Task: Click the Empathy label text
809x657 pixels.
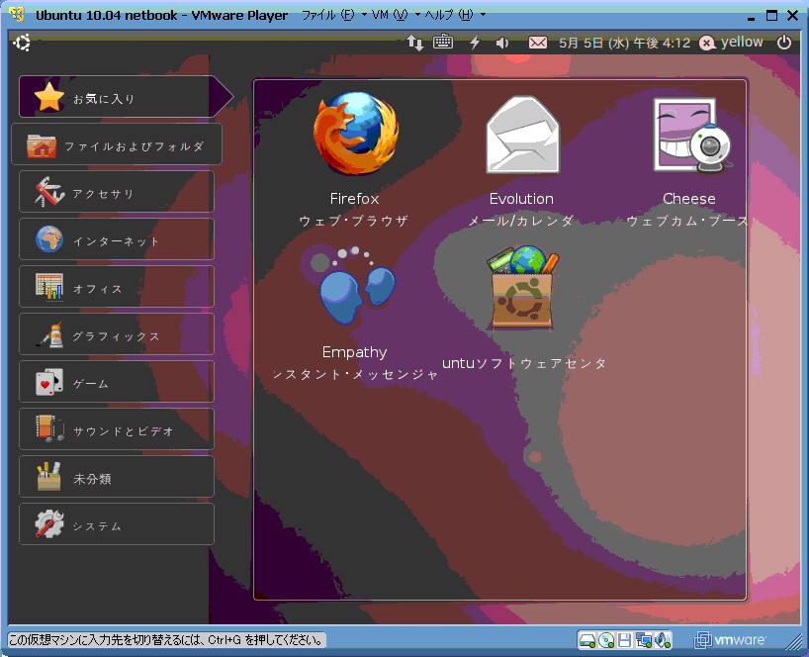Action: click(354, 352)
